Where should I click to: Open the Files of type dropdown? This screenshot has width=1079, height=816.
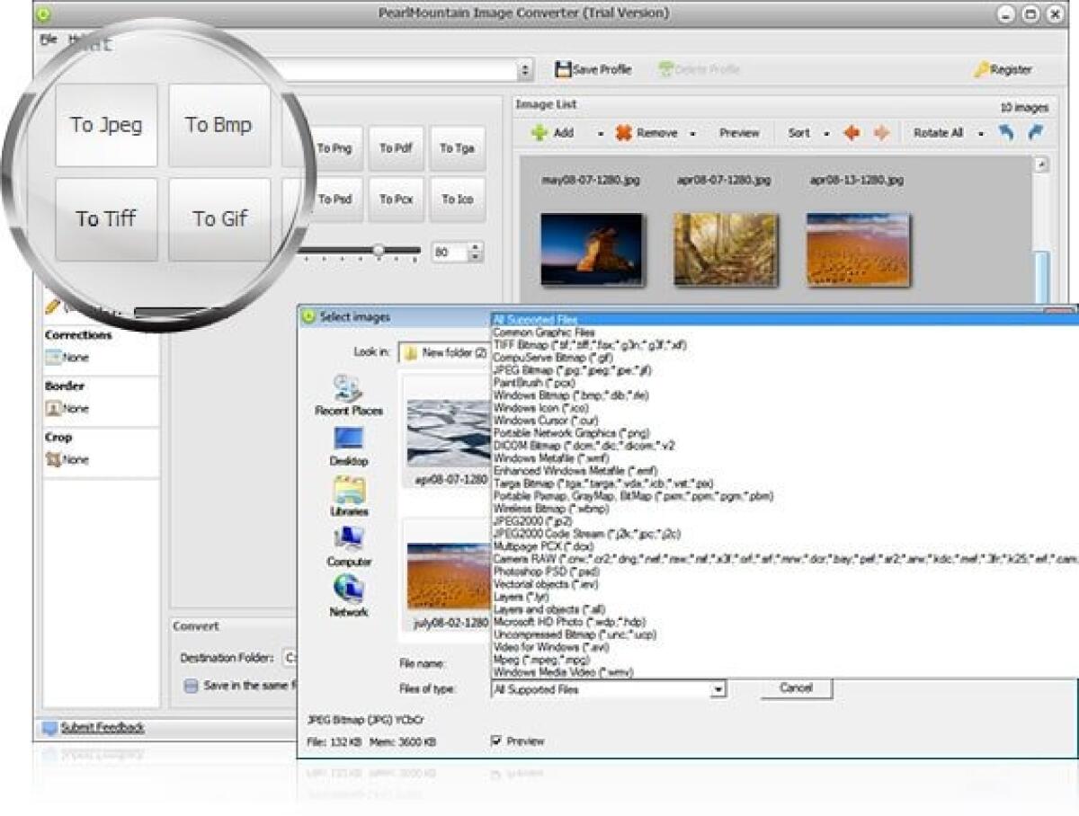(x=718, y=688)
